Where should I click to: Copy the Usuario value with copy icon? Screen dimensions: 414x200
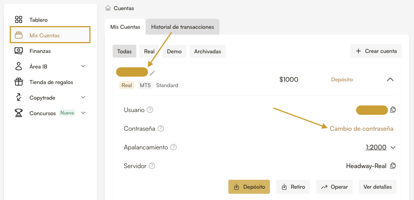[x=393, y=110]
